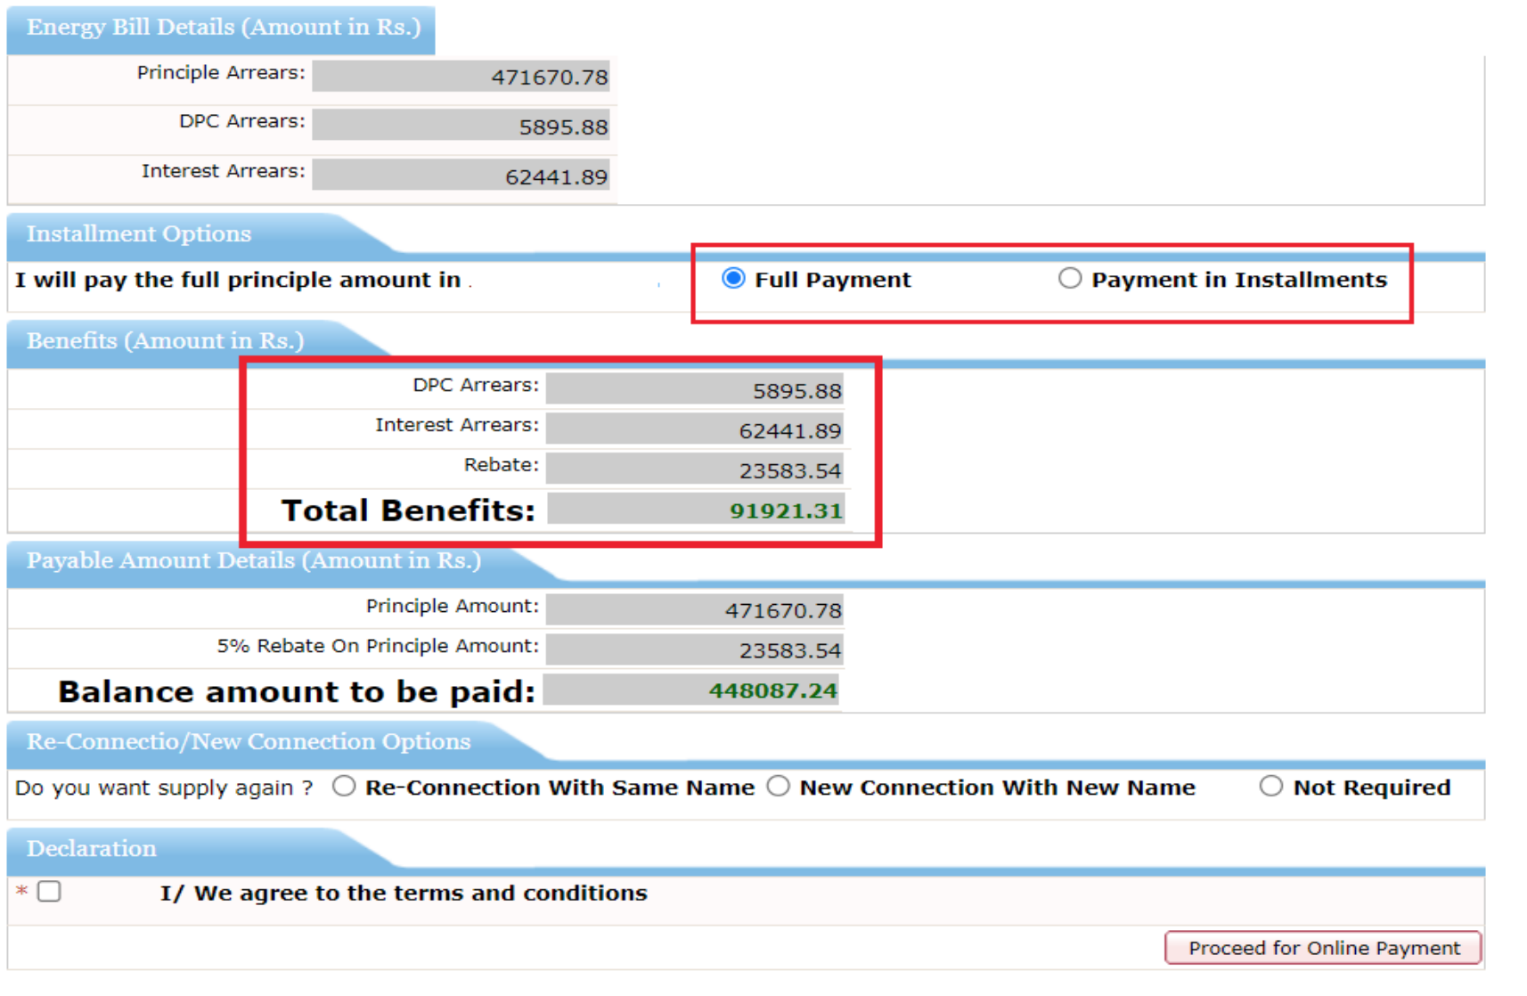The height and width of the screenshot is (996, 1527).
Task: Click the Rebate field in Benefits section
Action: point(694,469)
